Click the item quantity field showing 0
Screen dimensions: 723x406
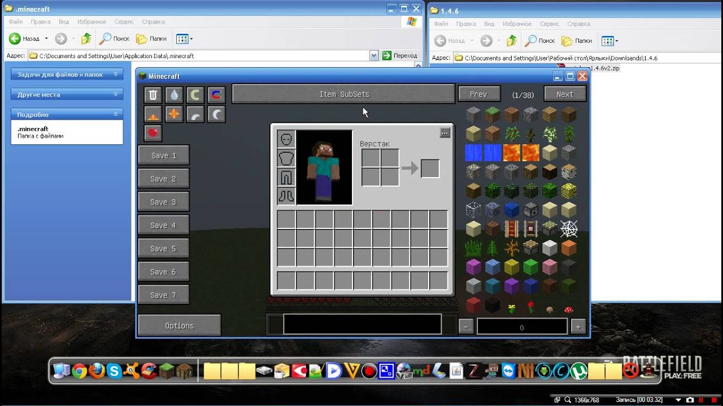[x=522, y=326]
